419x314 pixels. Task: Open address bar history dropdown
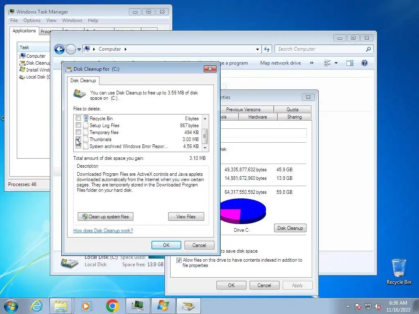pyautogui.click(x=257, y=49)
